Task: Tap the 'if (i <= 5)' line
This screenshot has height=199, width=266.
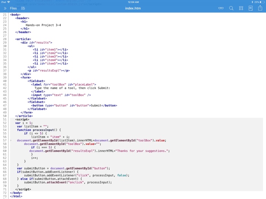Action: click(x=35, y=133)
